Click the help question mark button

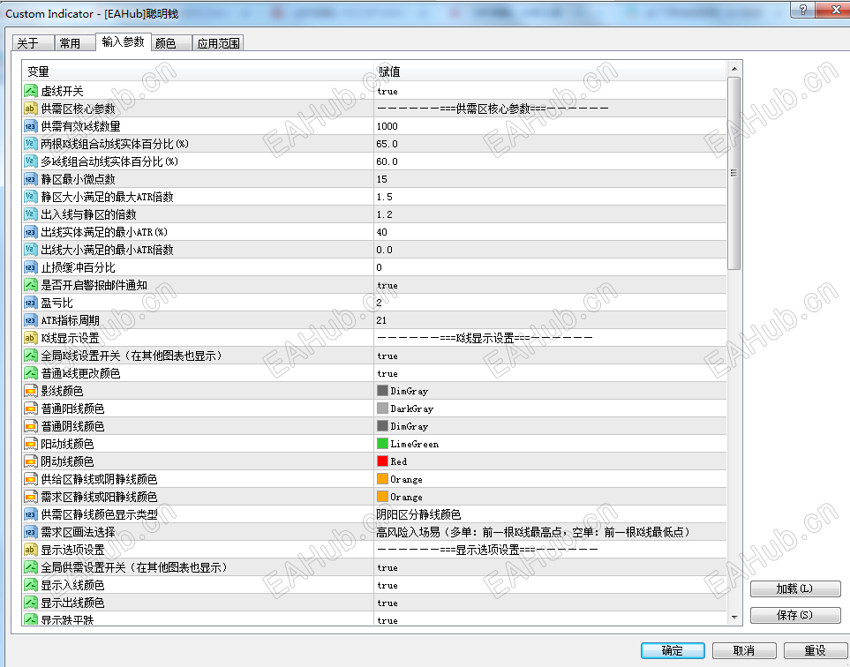pos(802,10)
